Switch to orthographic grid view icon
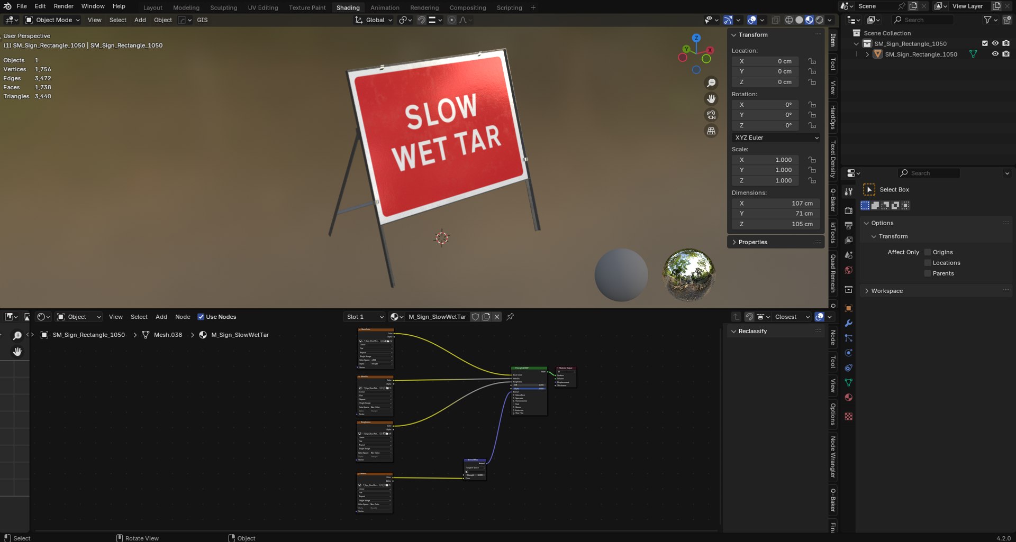This screenshot has width=1016, height=542. pyautogui.click(x=711, y=131)
